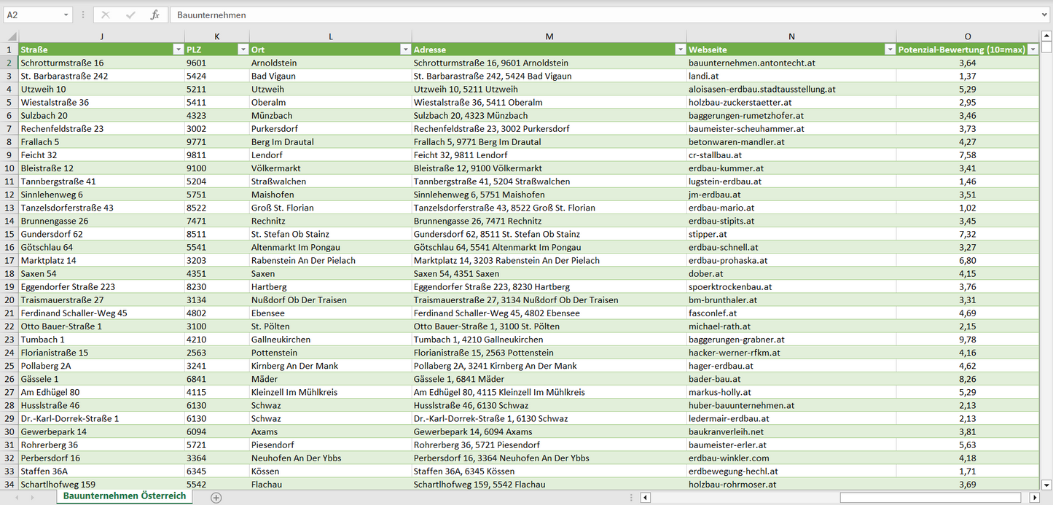Open the PLZ column filter dropdown
Screen dimensions: 1053x505
coord(243,50)
